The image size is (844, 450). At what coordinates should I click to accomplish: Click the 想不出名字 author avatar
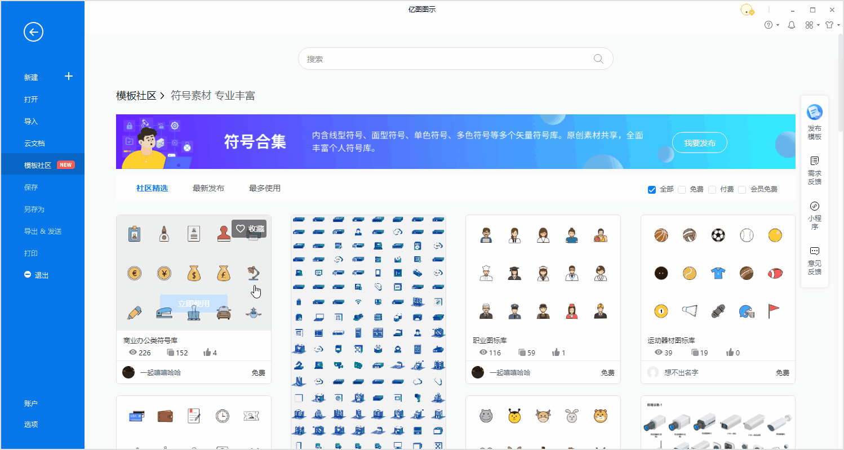(653, 372)
